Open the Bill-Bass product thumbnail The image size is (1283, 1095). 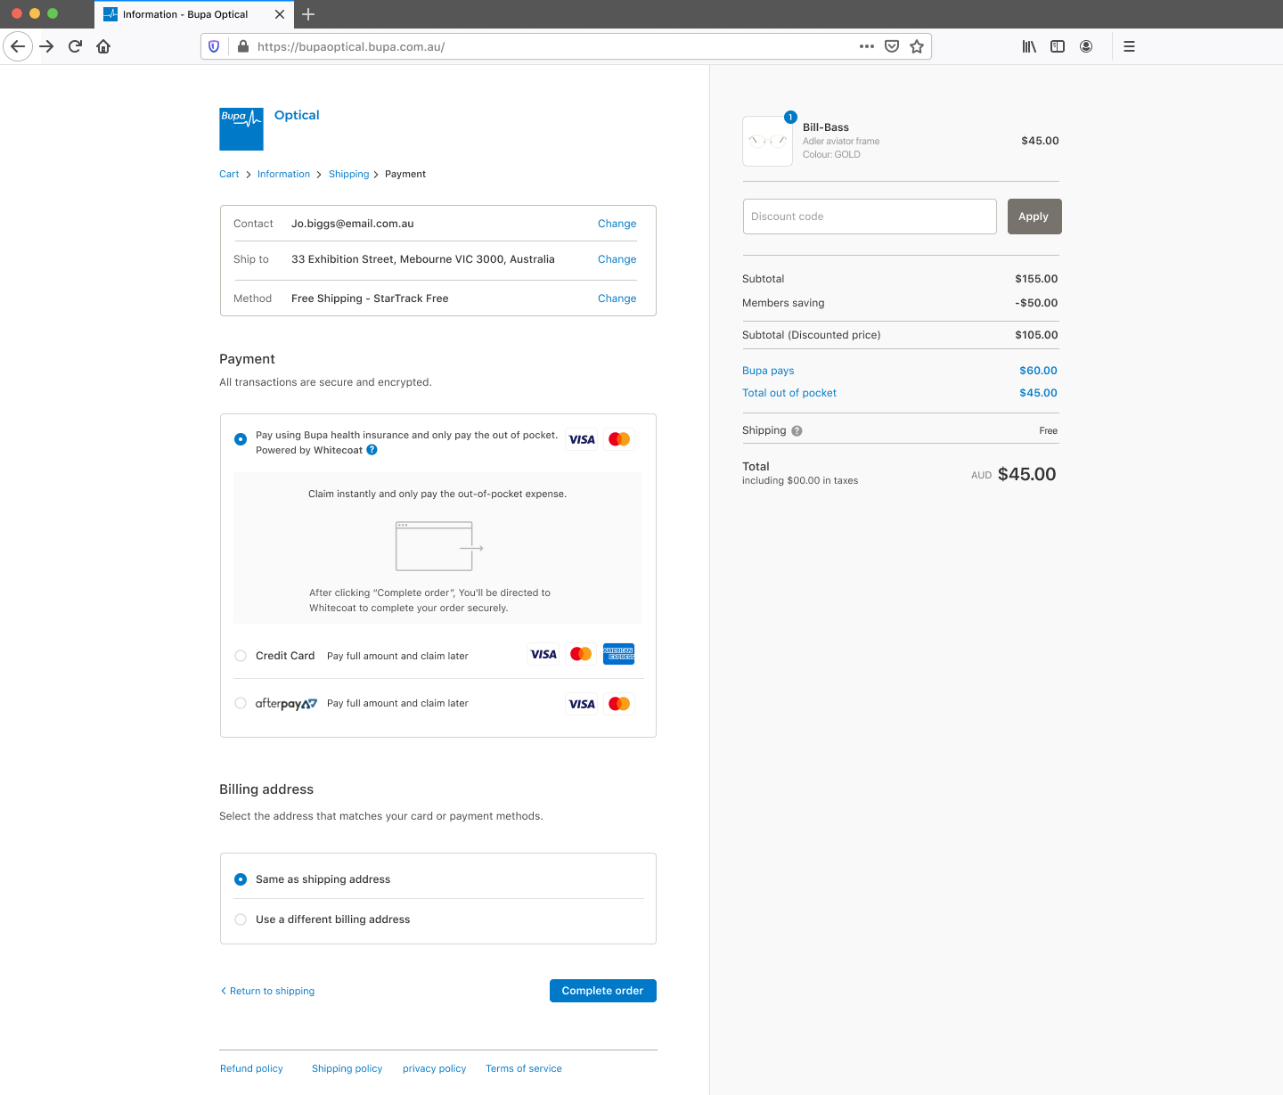(767, 141)
